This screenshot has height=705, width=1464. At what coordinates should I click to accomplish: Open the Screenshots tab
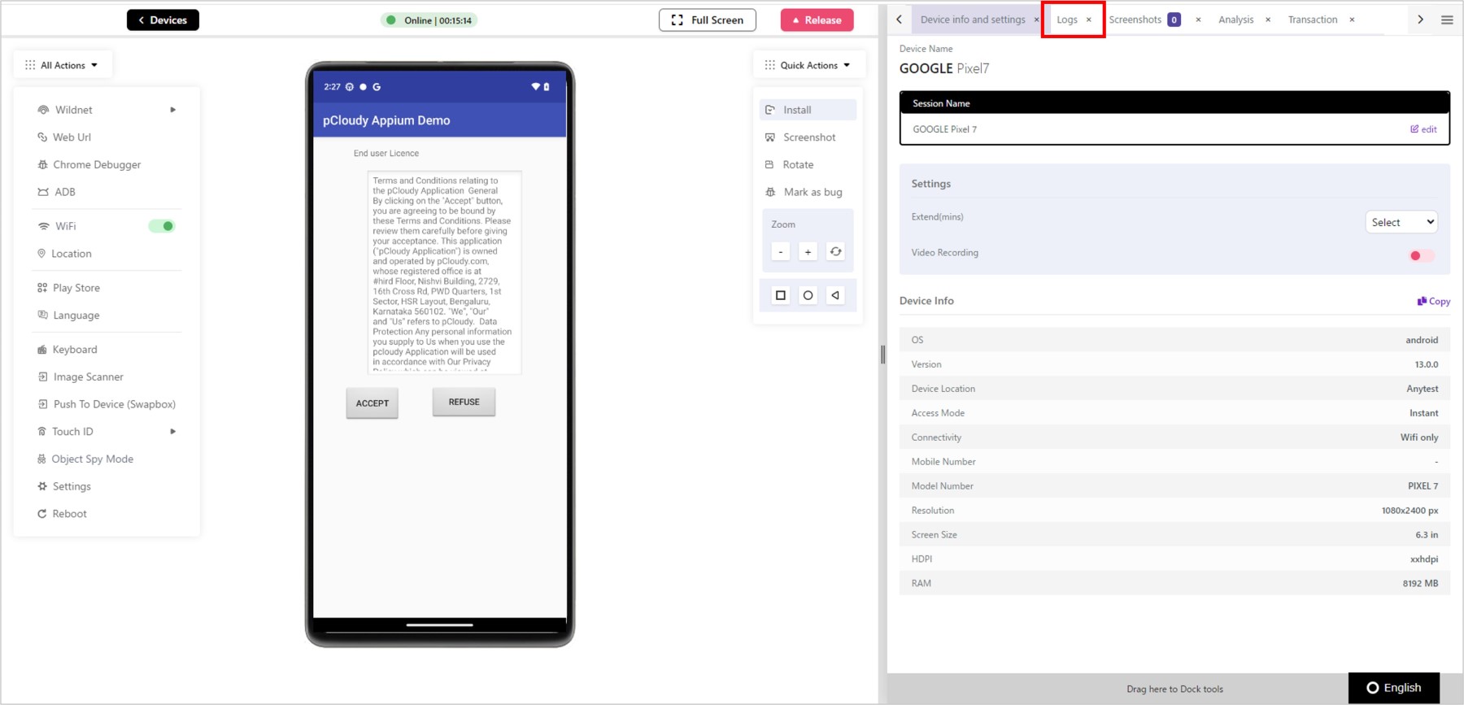pyautogui.click(x=1135, y=20)
